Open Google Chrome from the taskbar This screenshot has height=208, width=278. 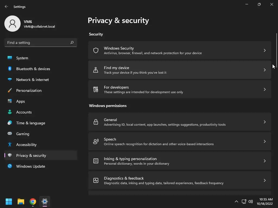click(33, 201)
